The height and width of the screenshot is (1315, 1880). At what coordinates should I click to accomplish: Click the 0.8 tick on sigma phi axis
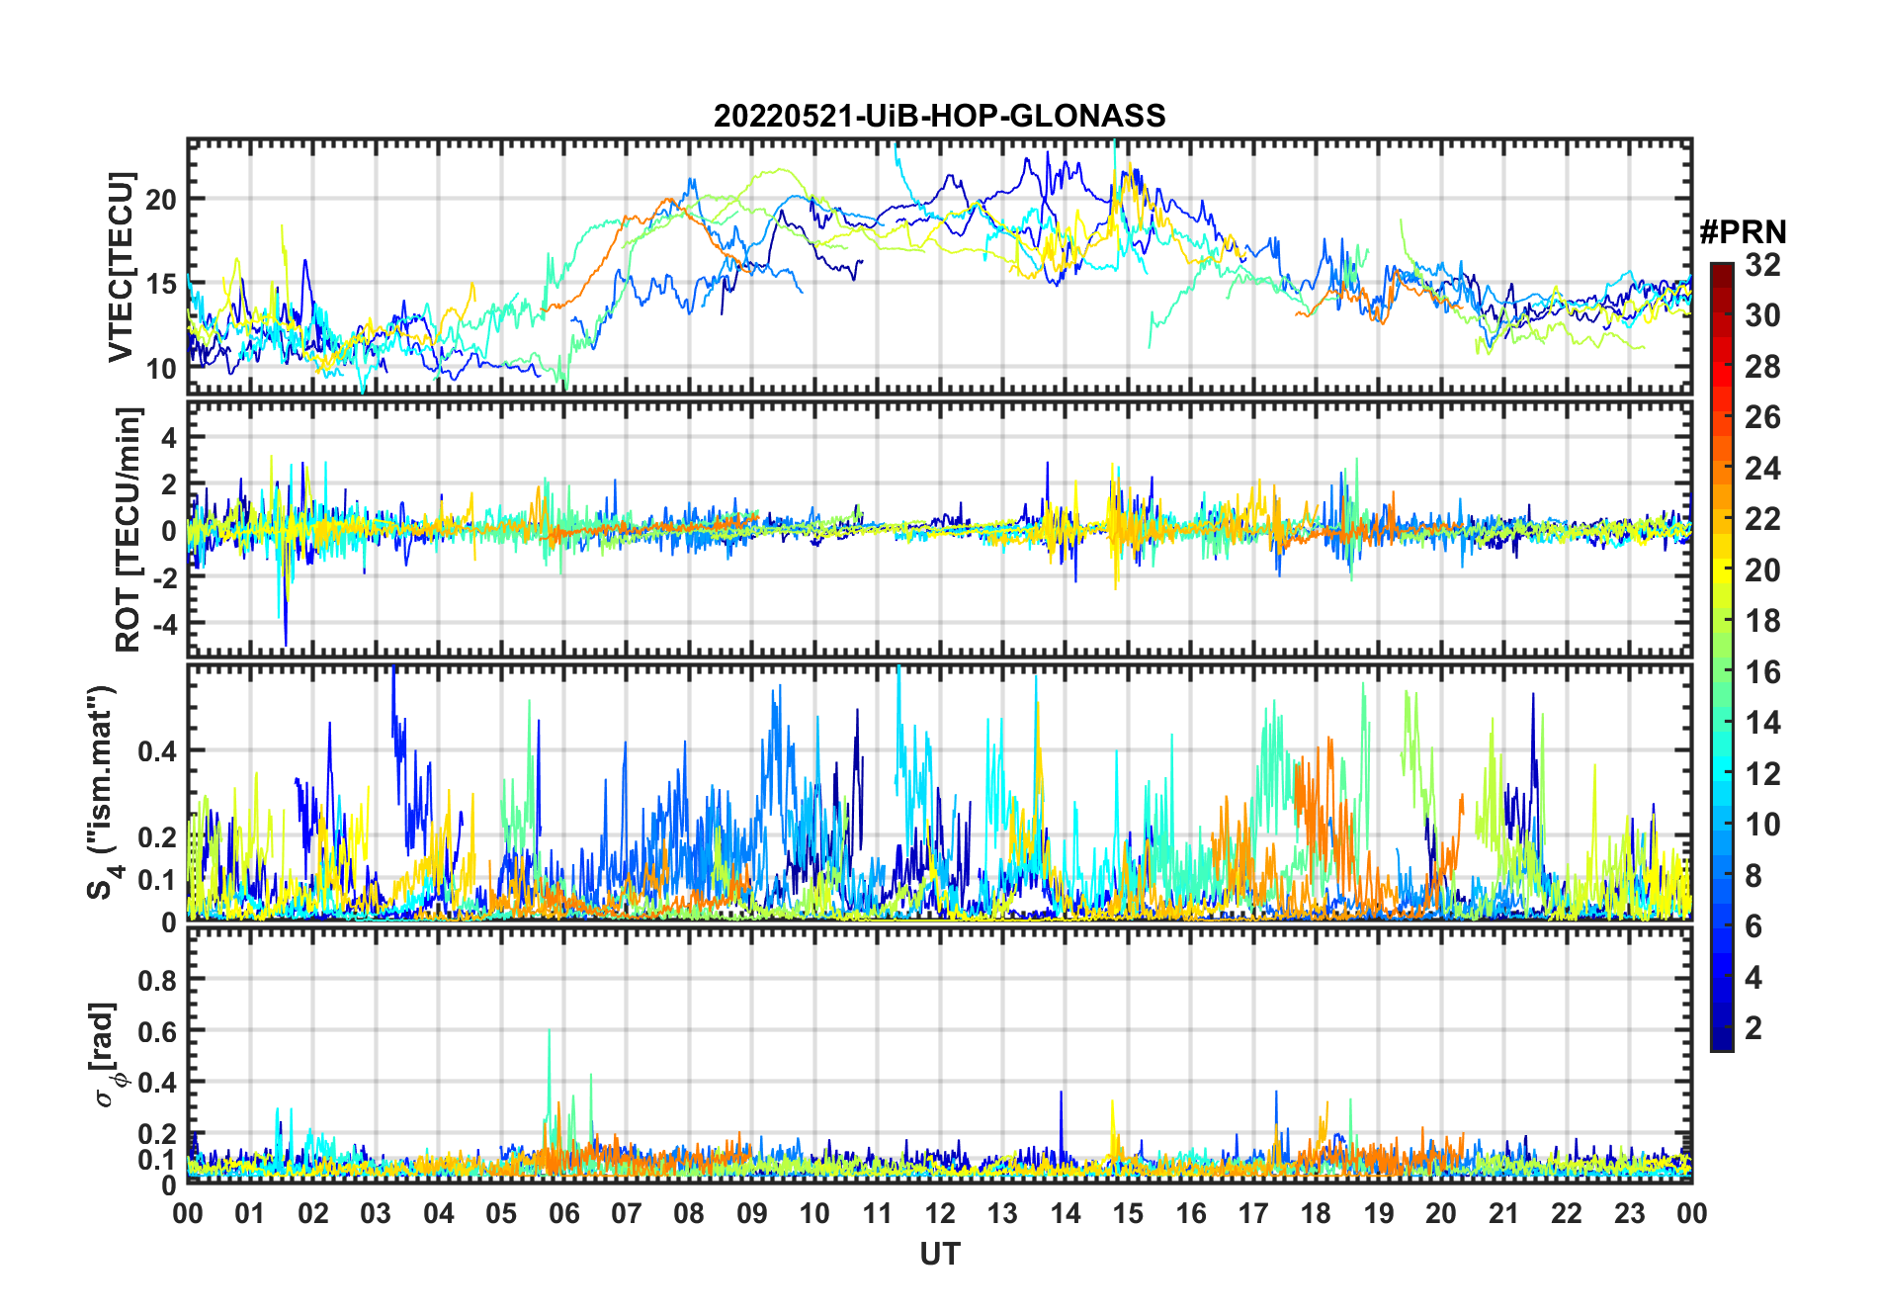click(157, 980)
